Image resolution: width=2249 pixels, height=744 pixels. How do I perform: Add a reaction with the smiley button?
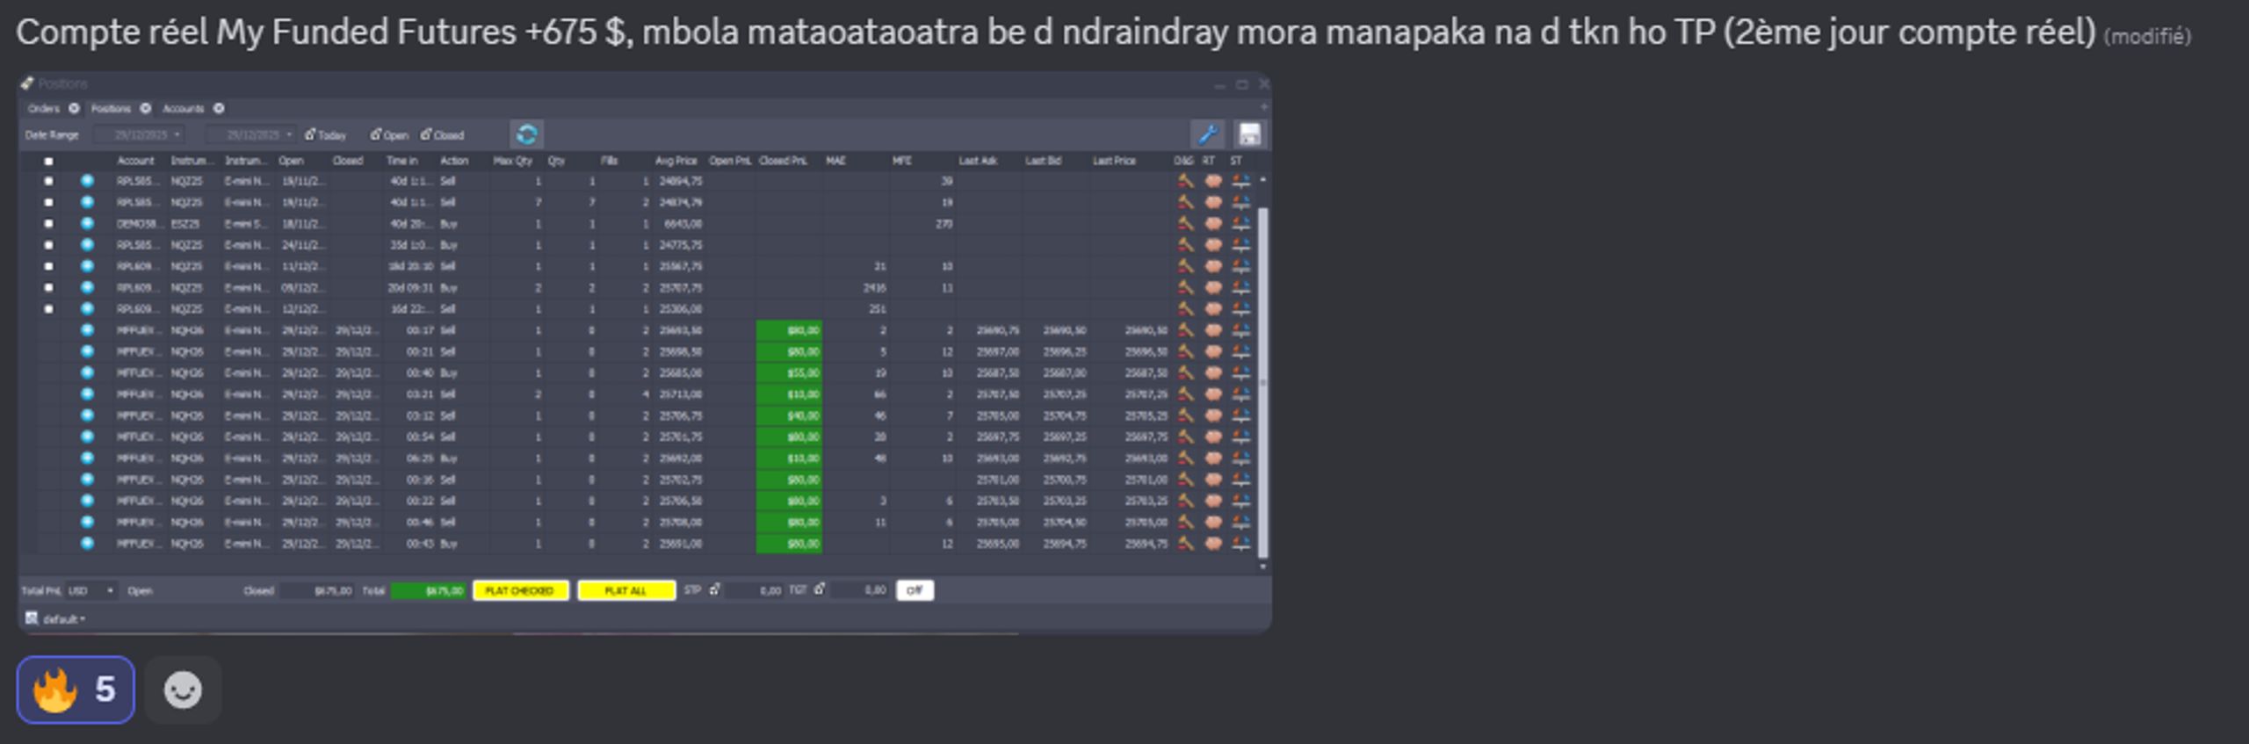(x=183, y=690)
